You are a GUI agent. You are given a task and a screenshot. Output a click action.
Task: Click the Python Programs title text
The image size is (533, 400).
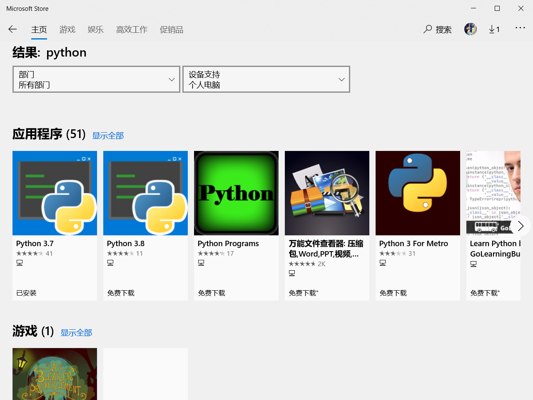coord(228,244)
